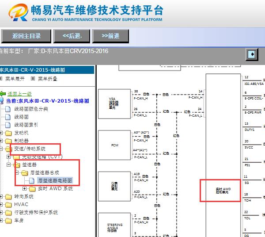
Task: Select the 发动机 folder
Action: click(x=21, y=133)
